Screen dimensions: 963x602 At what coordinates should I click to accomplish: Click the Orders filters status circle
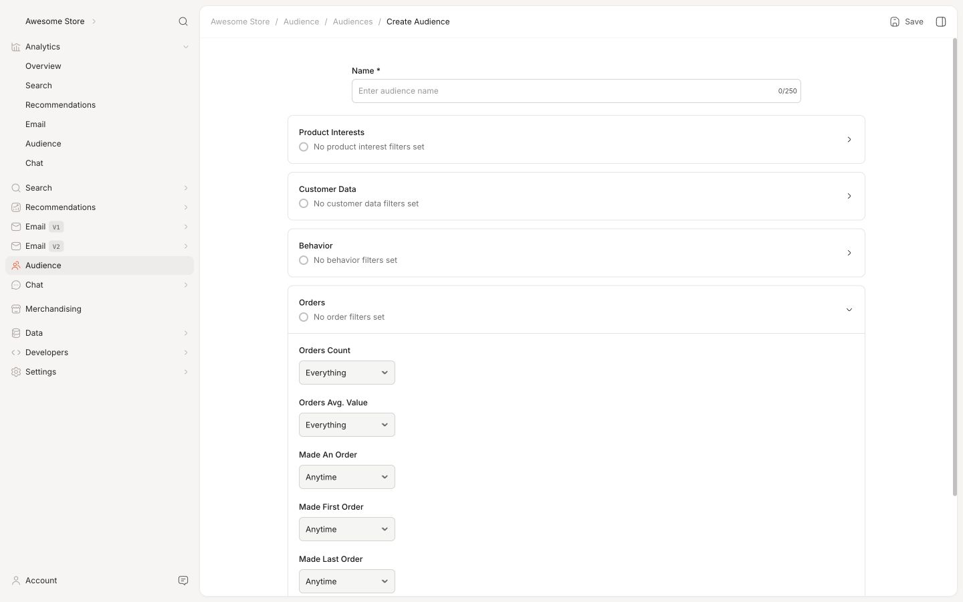coord(304,317)
